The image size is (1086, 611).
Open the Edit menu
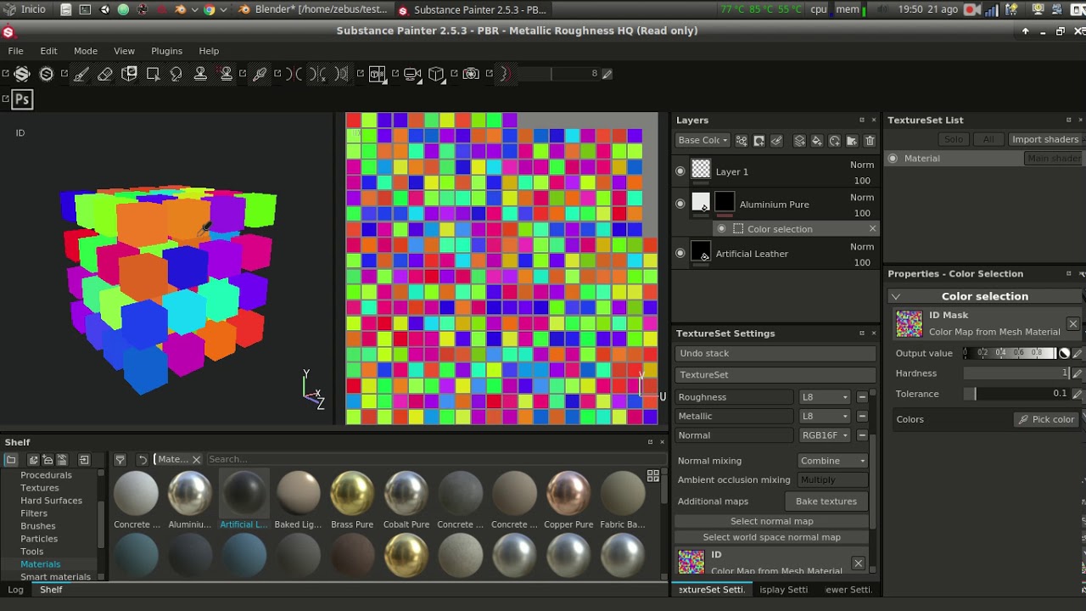[49, 51]
